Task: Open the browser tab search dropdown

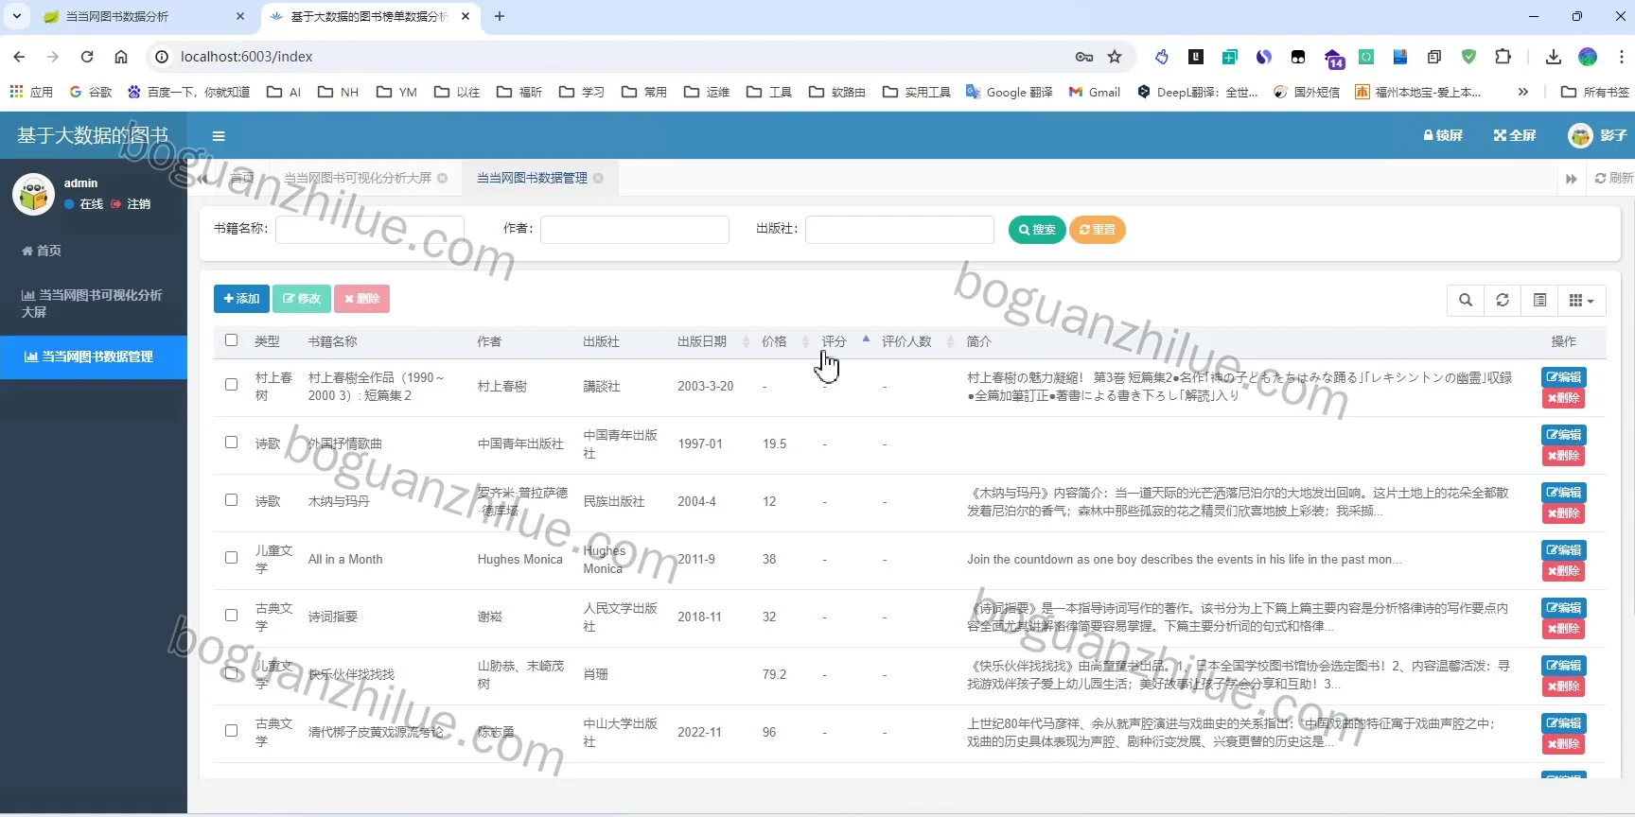Action: (17, 16)
